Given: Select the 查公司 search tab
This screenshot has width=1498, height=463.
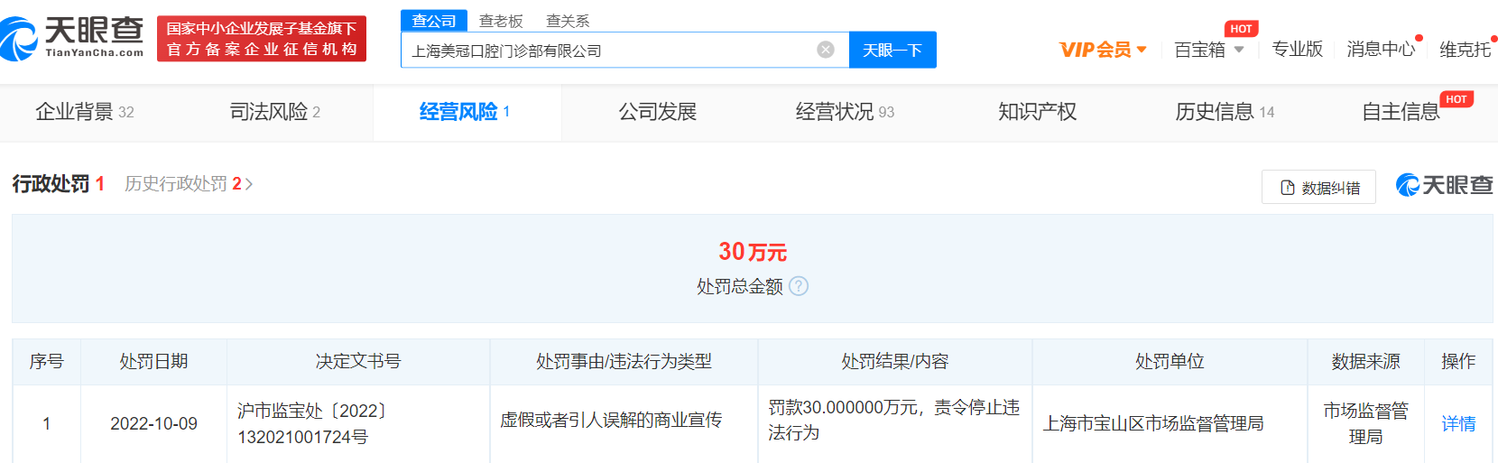Looking at the screenshot, I should point(434,21).
